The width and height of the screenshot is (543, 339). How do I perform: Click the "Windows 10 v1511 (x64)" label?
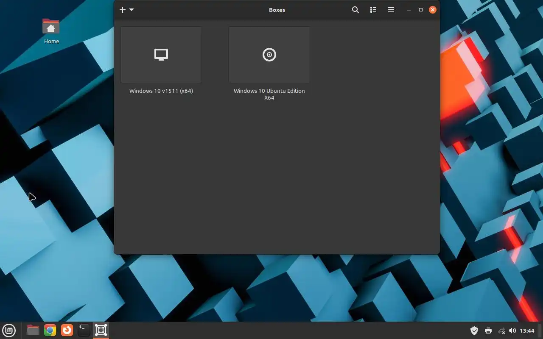pyautogui.click(x=161, y=91)
